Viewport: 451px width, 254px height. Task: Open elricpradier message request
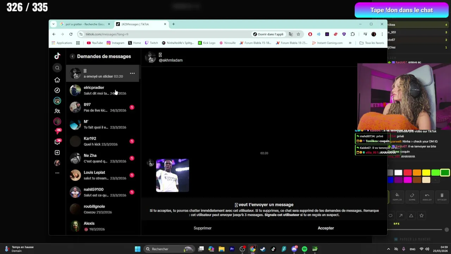(103, 90)
